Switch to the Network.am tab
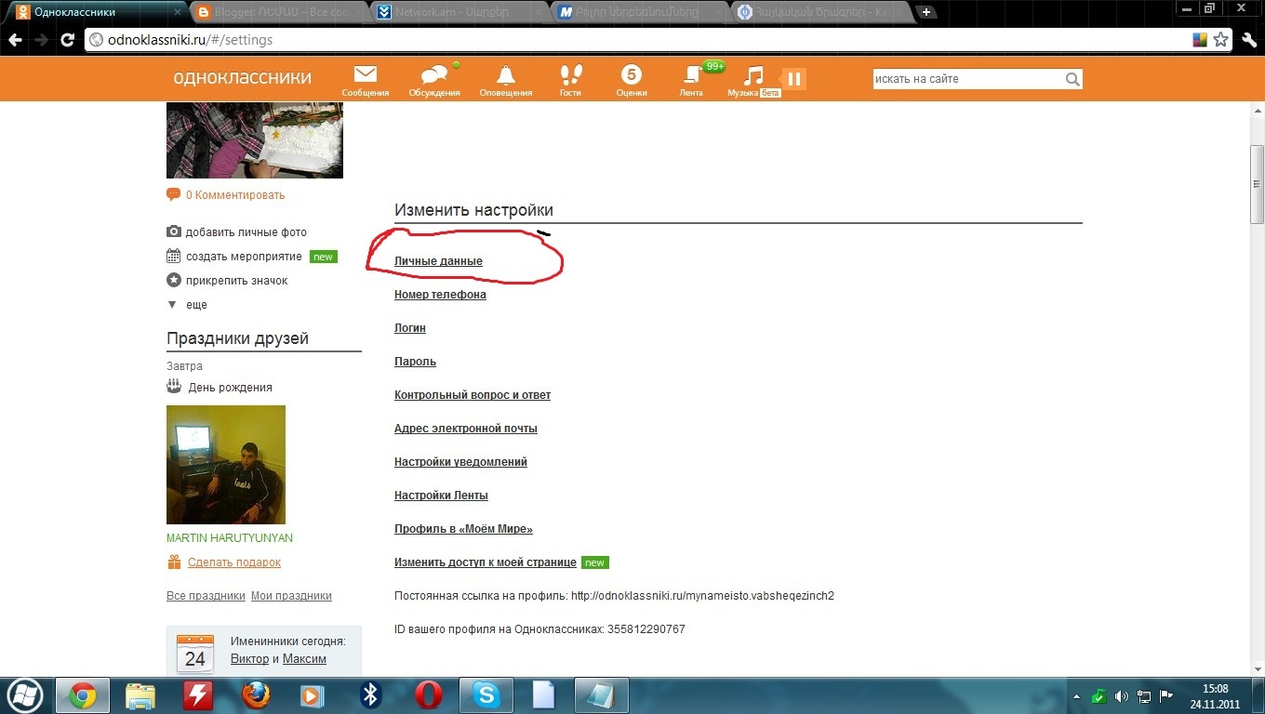The width and height of the screenshot is (1265, 714). [x=457, y=12]
